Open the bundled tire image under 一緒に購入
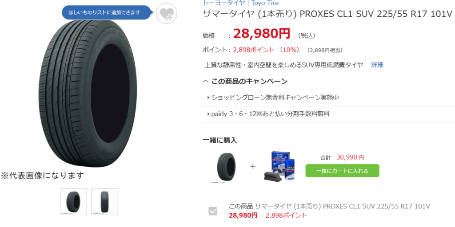Viewport: 455px width, 227px height. [x=226, y=167]
